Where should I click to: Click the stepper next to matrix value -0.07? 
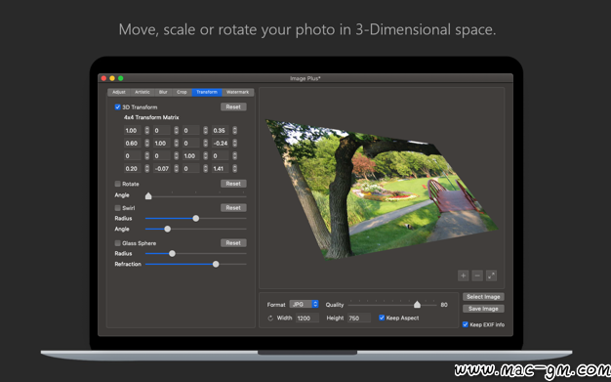click(176, 169)
